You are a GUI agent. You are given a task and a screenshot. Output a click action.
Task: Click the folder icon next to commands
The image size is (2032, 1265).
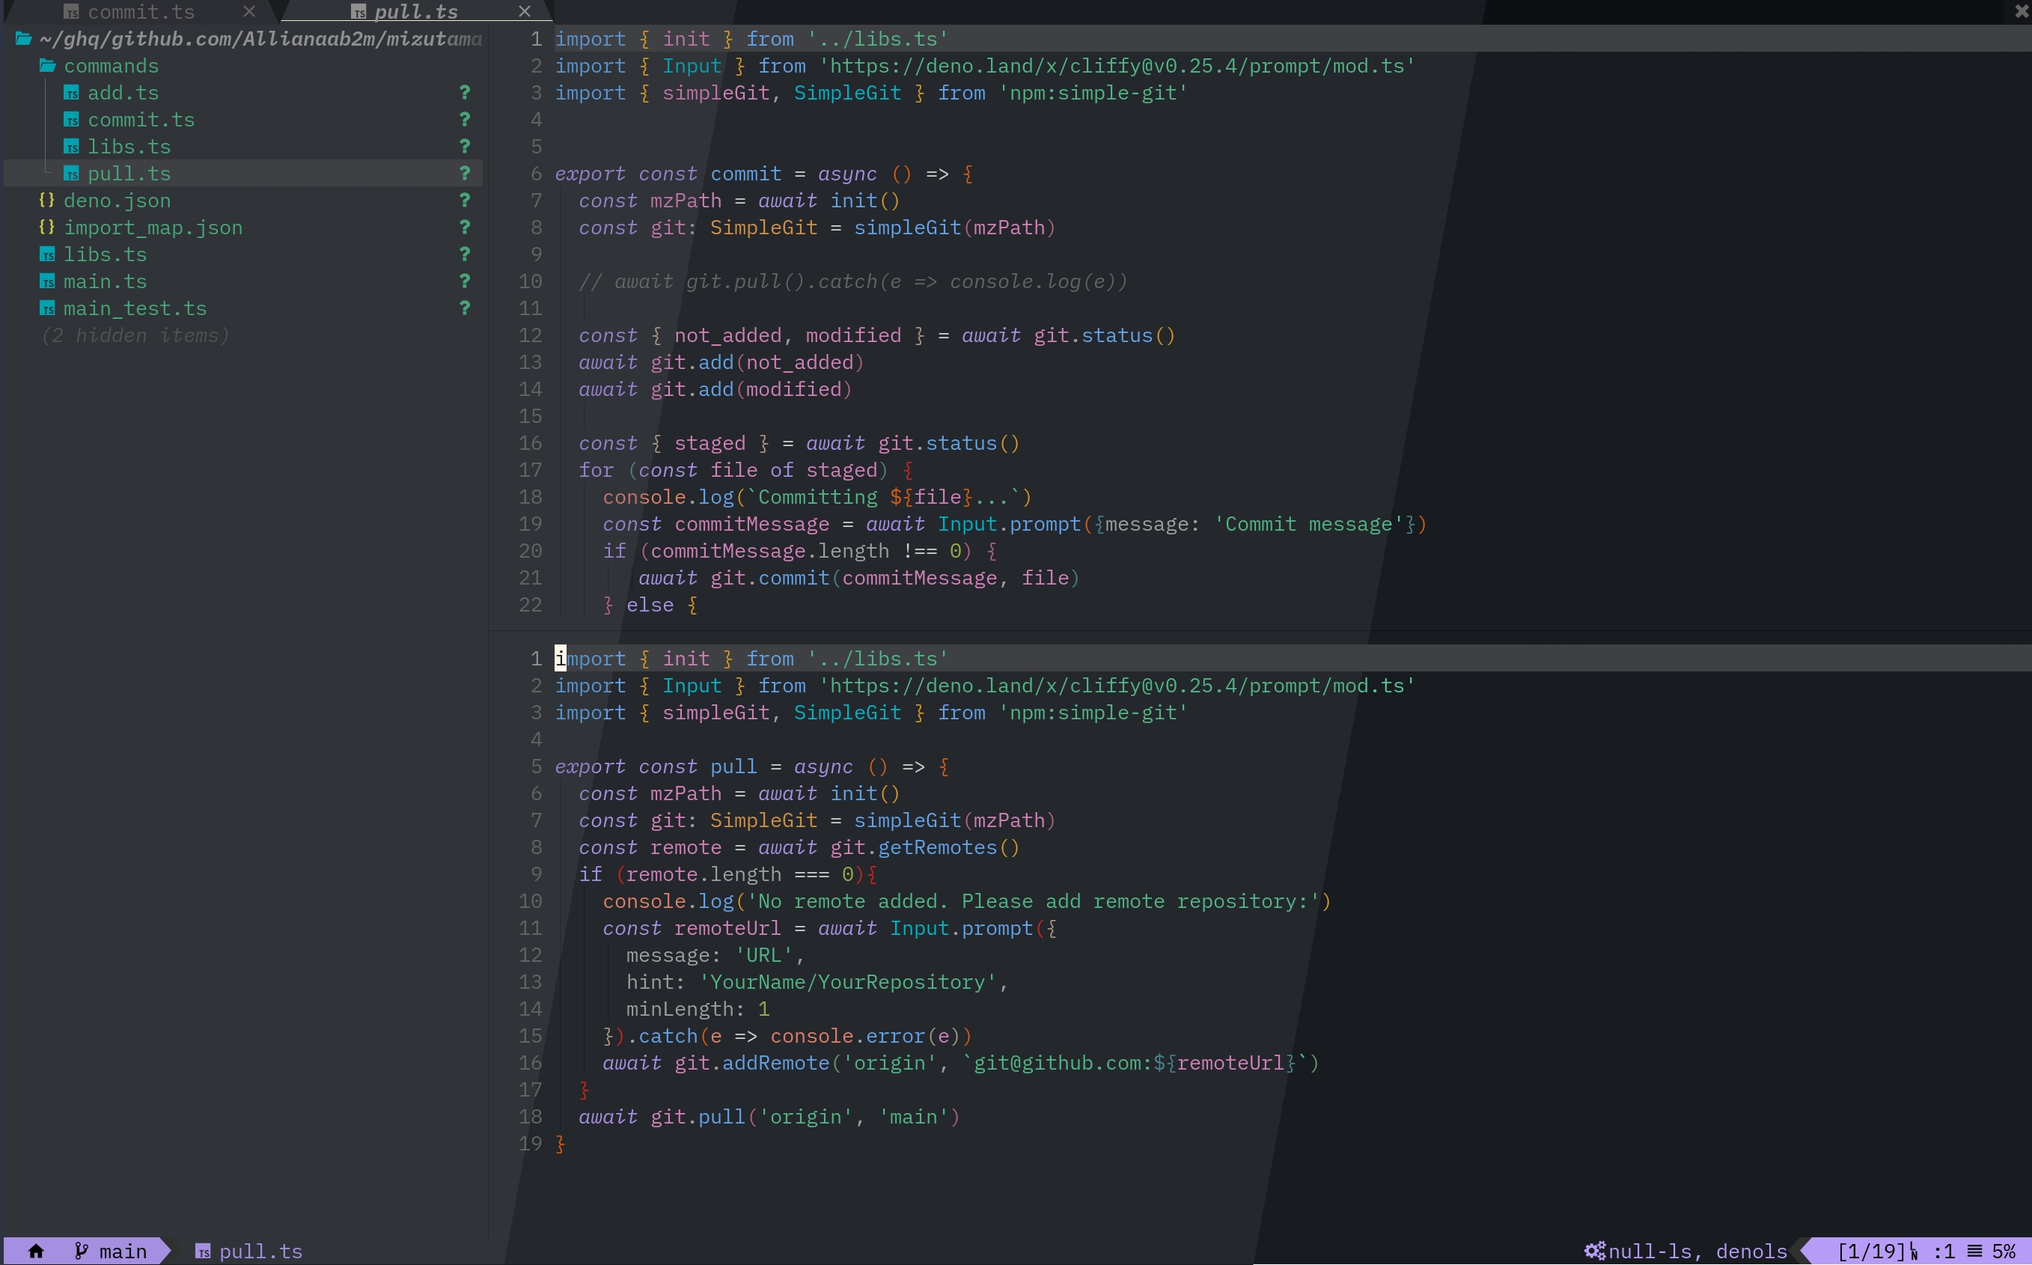[47, 65]
